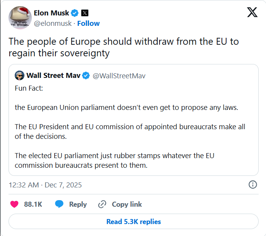Click the Reply text label
The image size is (266, 236).
pos(78,204)
